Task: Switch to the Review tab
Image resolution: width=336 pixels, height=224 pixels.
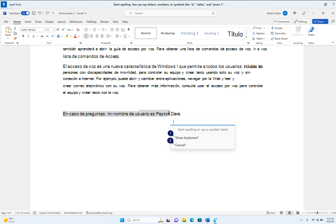Action: coord(104,22)
